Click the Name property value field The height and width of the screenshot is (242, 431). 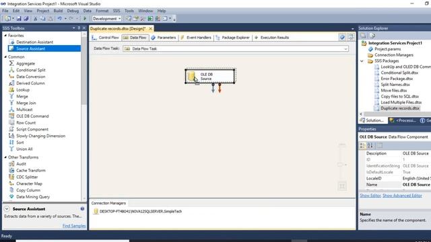coord(416,185)
